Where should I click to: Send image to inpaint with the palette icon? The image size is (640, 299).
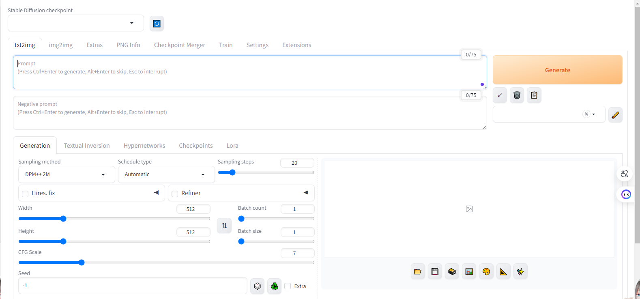point(486,272)
